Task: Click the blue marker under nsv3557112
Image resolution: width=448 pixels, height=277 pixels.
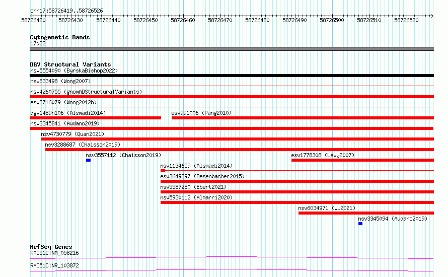Action: (88, 160)
